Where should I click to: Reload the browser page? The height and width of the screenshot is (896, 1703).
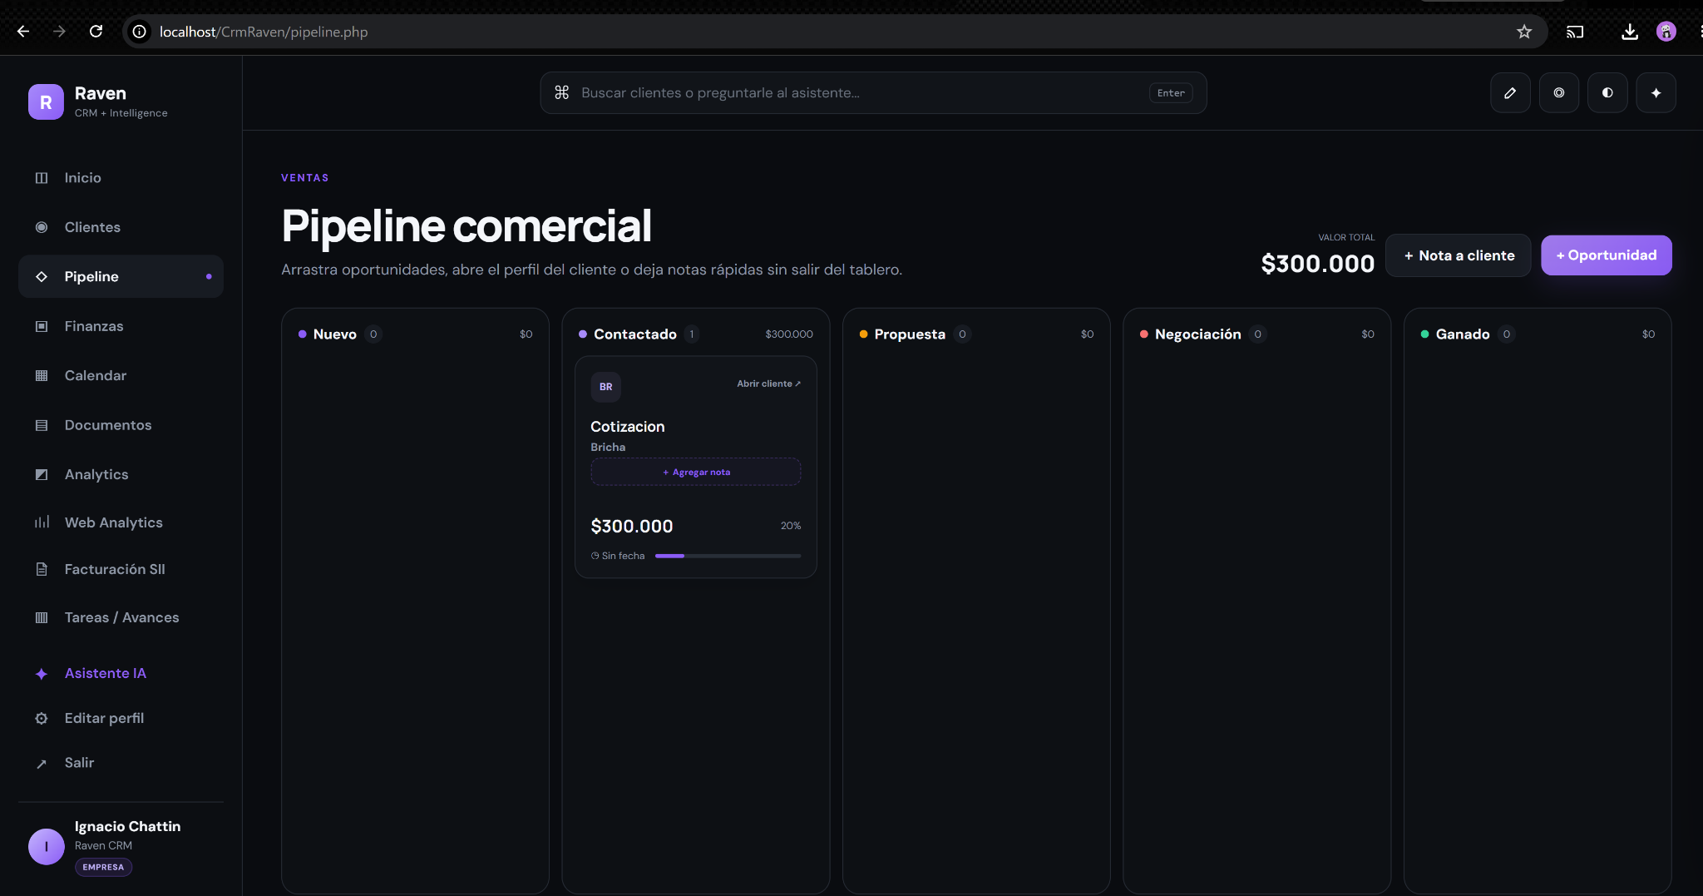click(96, 32)
